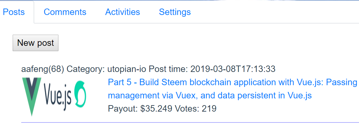Select the Activities tab
359x126 pixels.
(x=122, y=12)
